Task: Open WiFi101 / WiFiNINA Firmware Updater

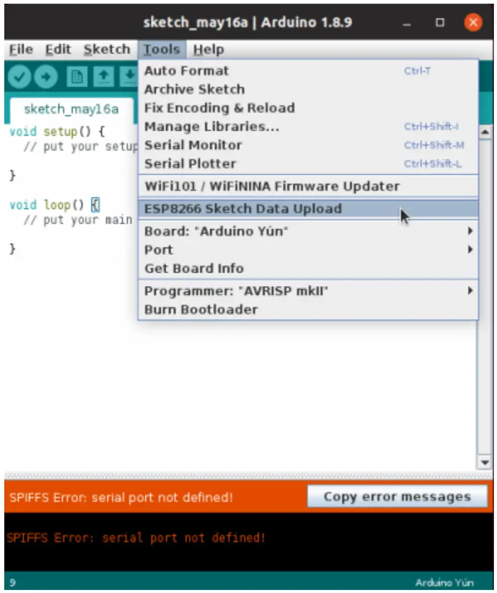Action: (x=308, y=186)
